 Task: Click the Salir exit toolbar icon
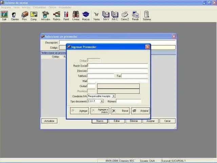(x=4, y=16)
